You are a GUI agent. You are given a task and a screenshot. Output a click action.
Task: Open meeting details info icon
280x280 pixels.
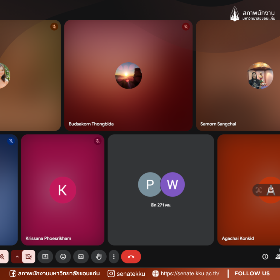[265, 256]
